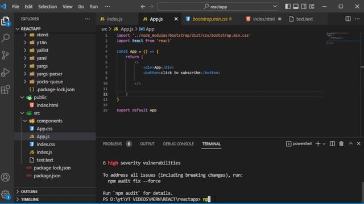The height and width of the screenshot is (204, 364).
Task: Toggle the bottom panel layout icon
Action: pyautogui.click(x=296, y=6)
